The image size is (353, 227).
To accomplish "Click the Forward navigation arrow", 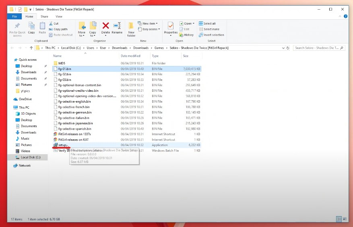I will click(20, 48).
